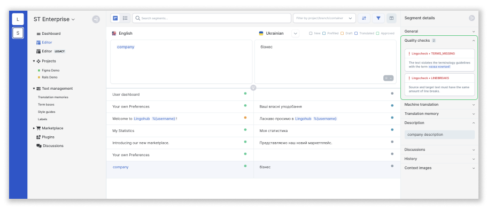
Task: Click the highlighted term in TERMS_MISSING message
Action: pyautogui.click(x=439, y=67)
